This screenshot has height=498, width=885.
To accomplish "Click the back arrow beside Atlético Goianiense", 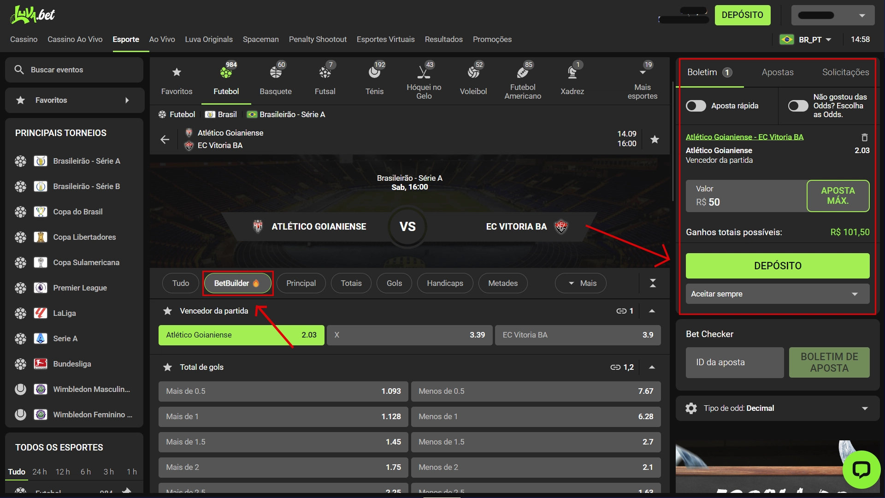I will point(165,139).
